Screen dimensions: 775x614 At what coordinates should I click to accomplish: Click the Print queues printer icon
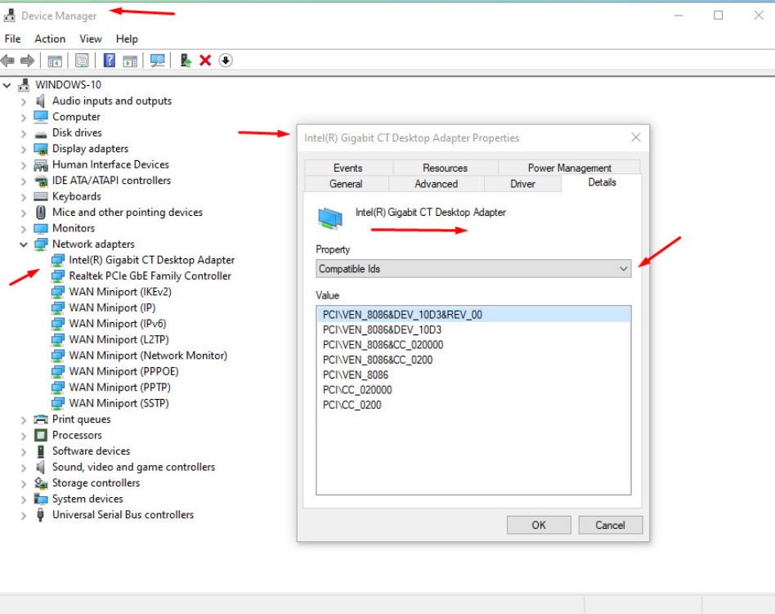[41, 419]
